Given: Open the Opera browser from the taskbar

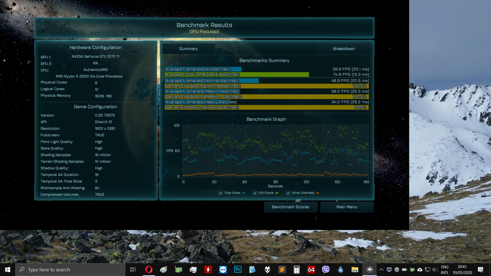Looking at the screenshot, I should (x=149, y=269).
